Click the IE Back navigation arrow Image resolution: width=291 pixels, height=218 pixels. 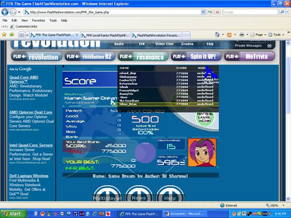coord(5,12)
